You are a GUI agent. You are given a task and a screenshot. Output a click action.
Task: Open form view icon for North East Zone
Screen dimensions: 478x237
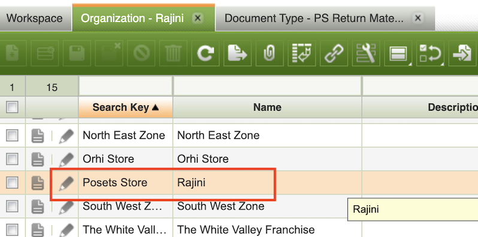point(38,136)
